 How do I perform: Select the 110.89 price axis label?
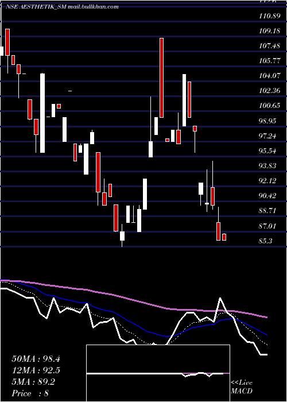[x=269, y=16]
